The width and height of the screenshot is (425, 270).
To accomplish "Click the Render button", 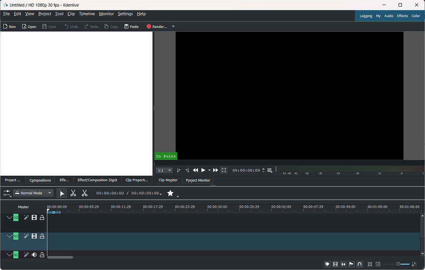I will [156, 27].
